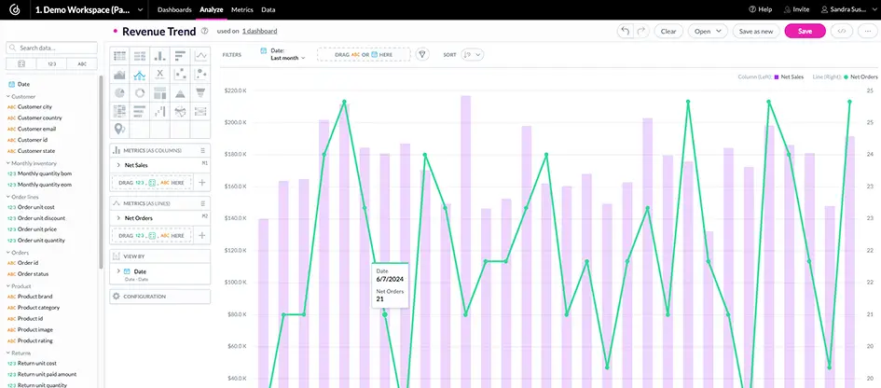
Task: Go to the Dashboards tab
Action: coord(174,9)
